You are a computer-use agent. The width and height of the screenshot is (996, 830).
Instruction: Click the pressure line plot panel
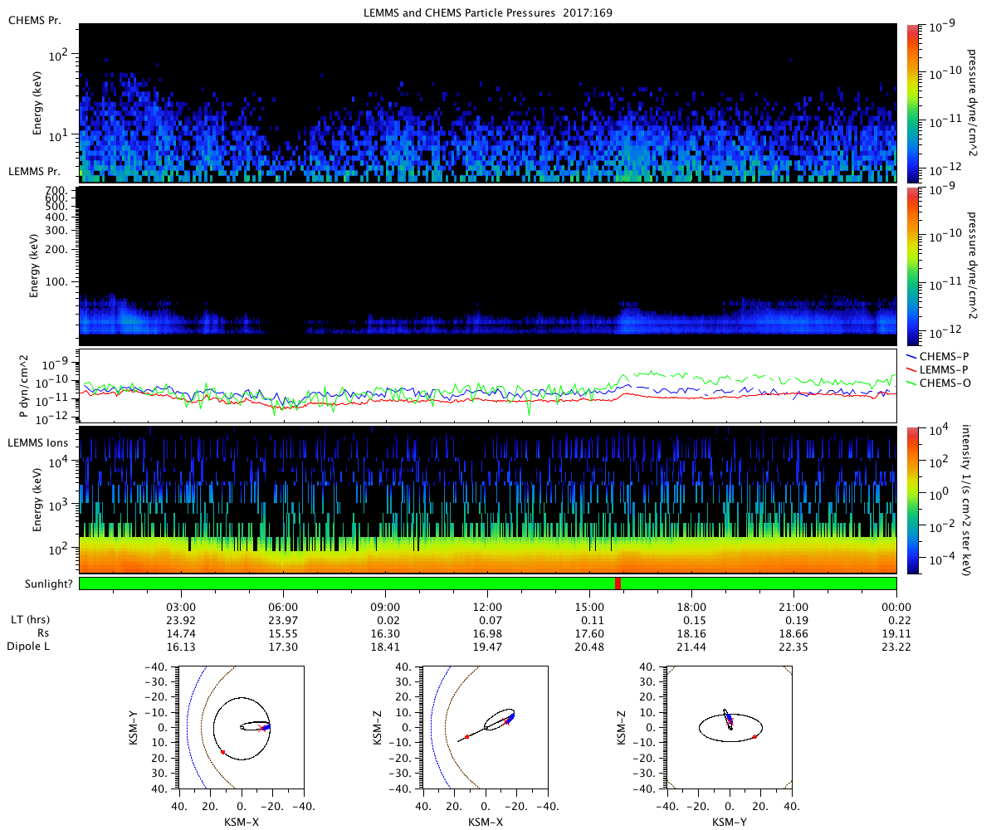pos(488,385)
